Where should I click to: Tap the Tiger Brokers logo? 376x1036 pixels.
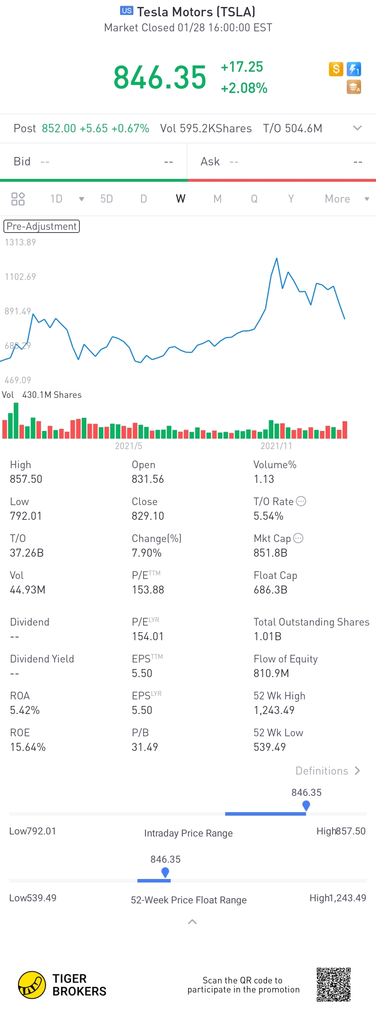click(32, 985)
